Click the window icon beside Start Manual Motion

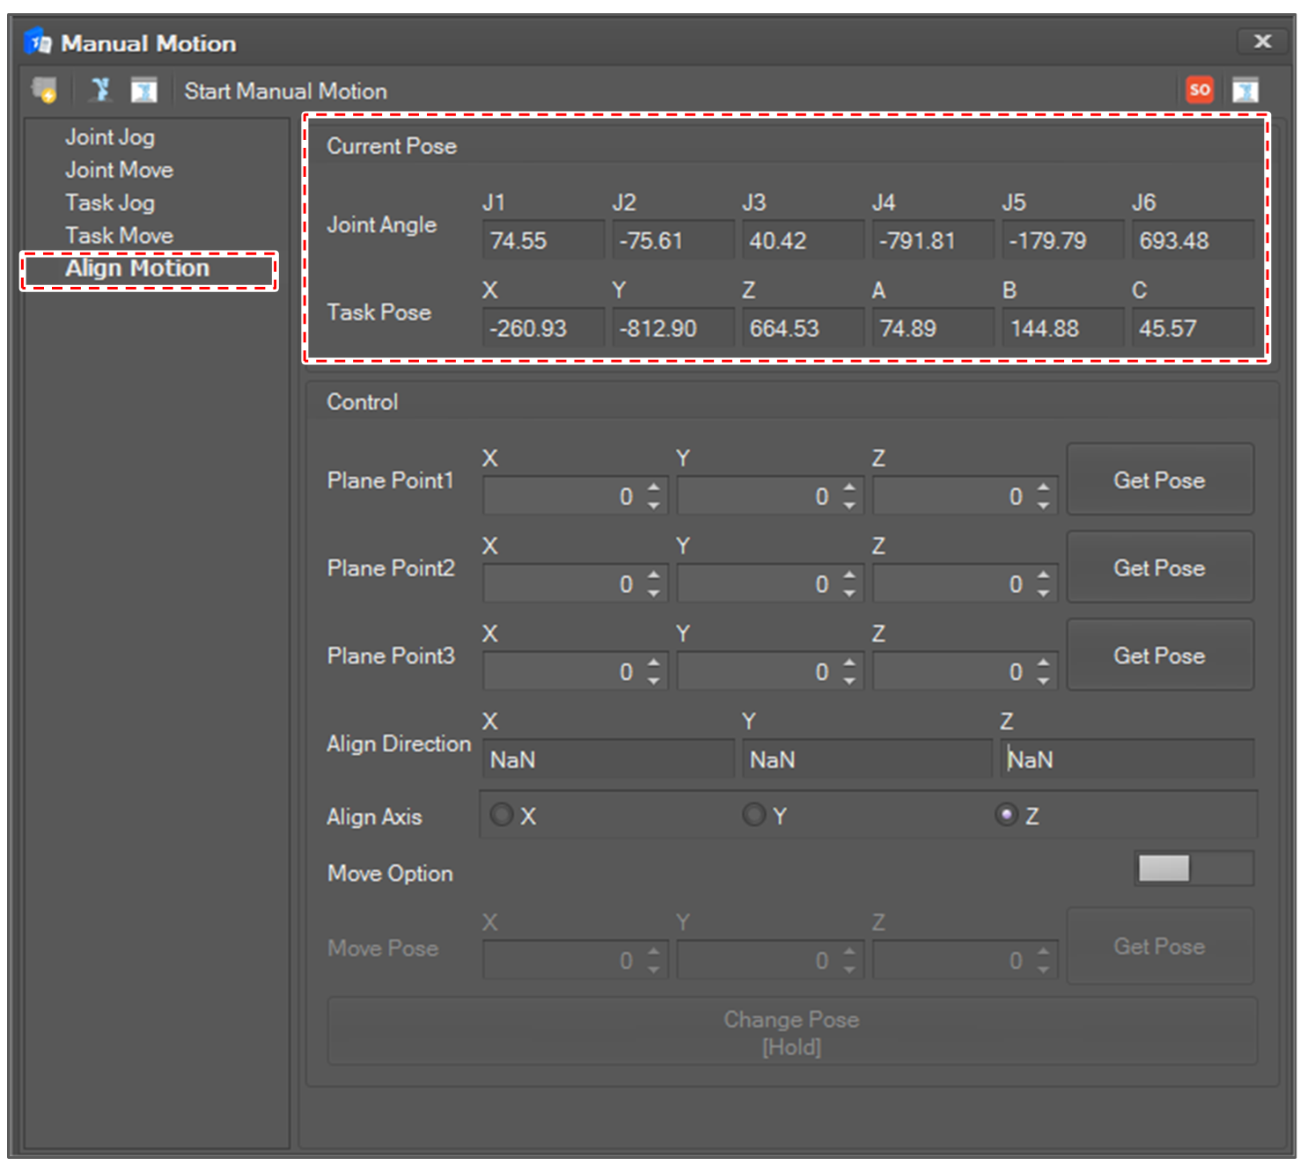click(x=143, y=90)
